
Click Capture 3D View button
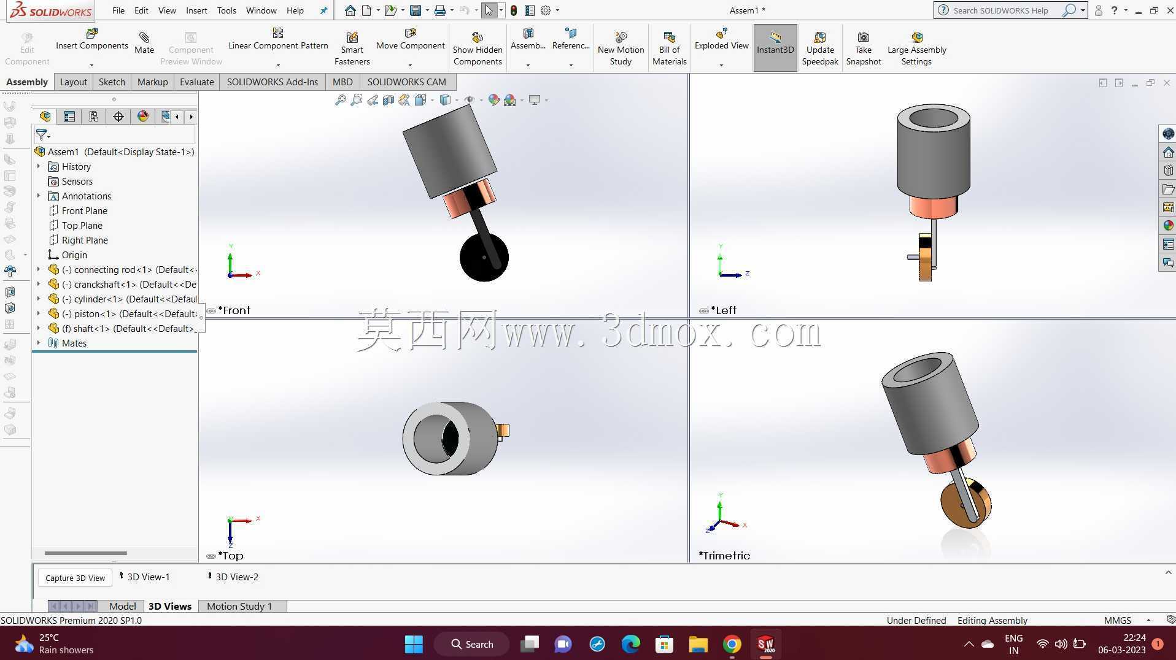[75, 578]
